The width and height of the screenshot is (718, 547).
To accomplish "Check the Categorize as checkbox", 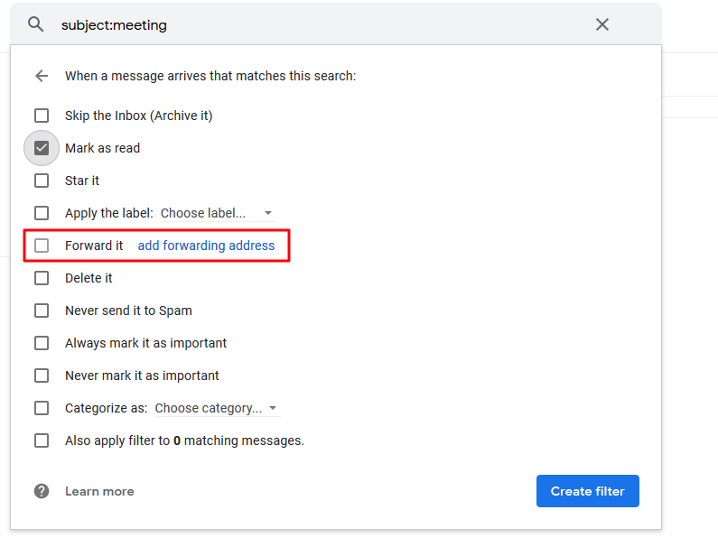I will [42, 408].
